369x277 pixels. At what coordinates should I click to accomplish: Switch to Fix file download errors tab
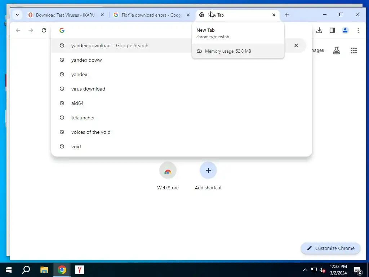pos(152,15)
